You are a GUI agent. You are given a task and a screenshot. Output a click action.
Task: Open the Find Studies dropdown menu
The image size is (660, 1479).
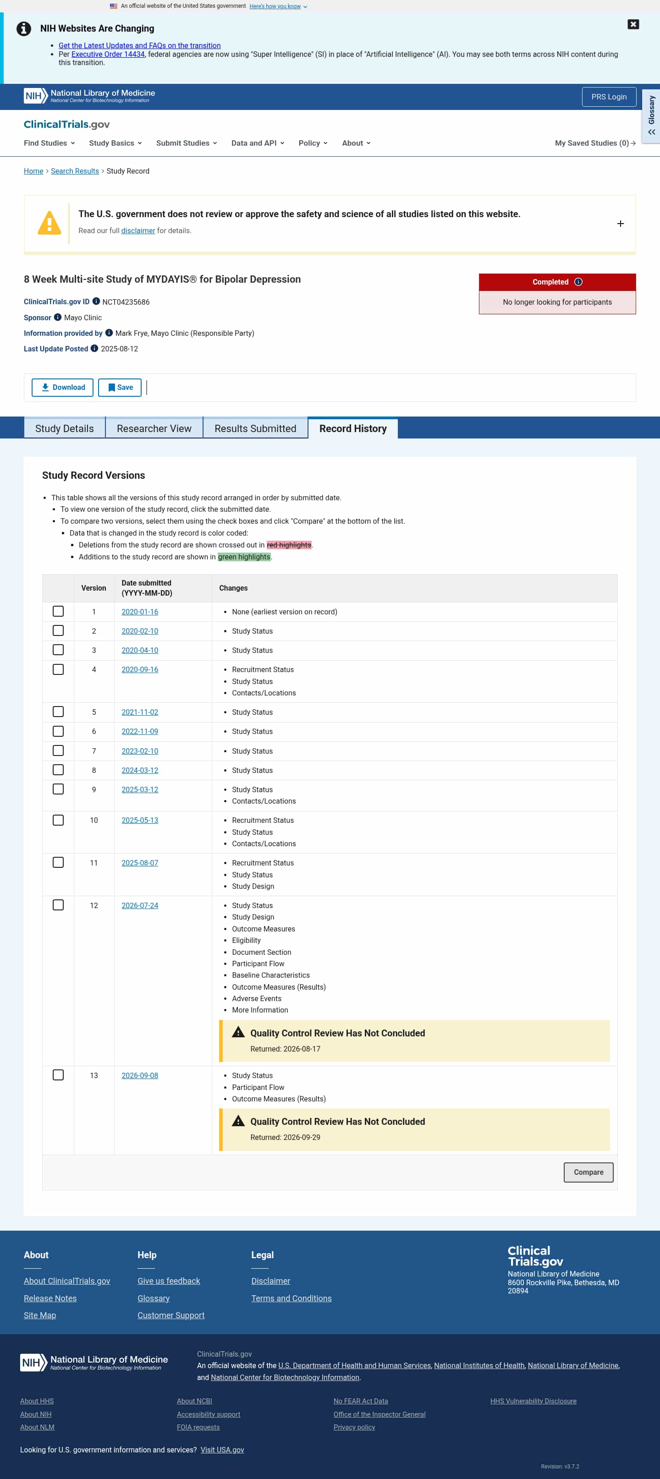pos(49,143)
